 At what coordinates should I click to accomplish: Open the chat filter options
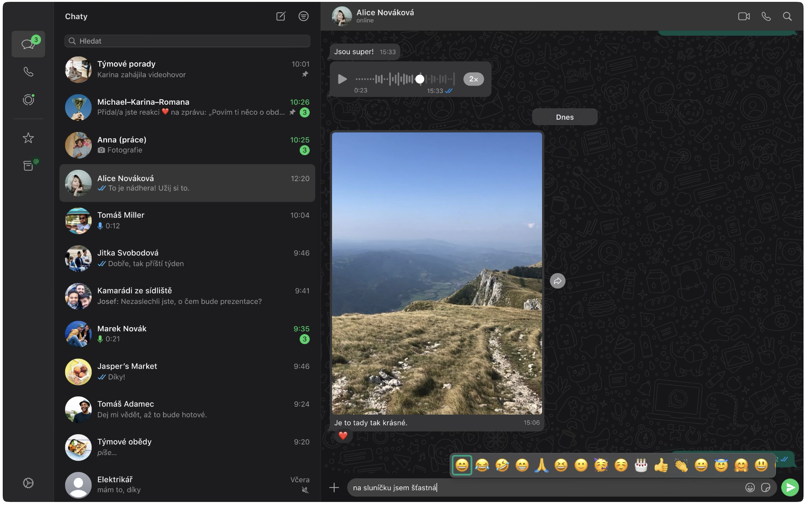click(304, 16)
